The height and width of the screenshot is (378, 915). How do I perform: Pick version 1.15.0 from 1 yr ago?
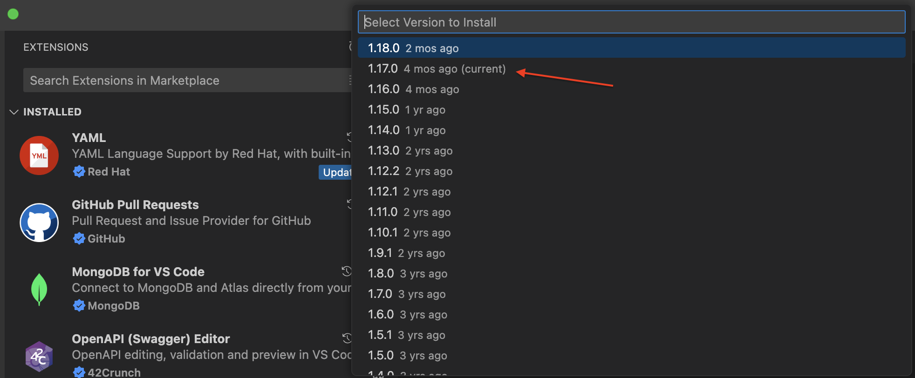[x=631, y=109]
